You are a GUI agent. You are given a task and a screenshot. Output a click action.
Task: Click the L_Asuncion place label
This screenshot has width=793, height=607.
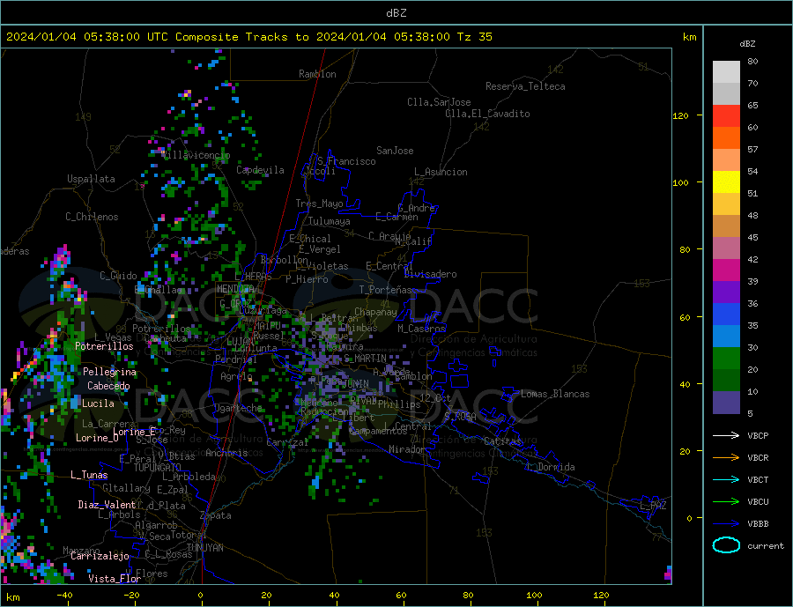click(x=441, y=172)
